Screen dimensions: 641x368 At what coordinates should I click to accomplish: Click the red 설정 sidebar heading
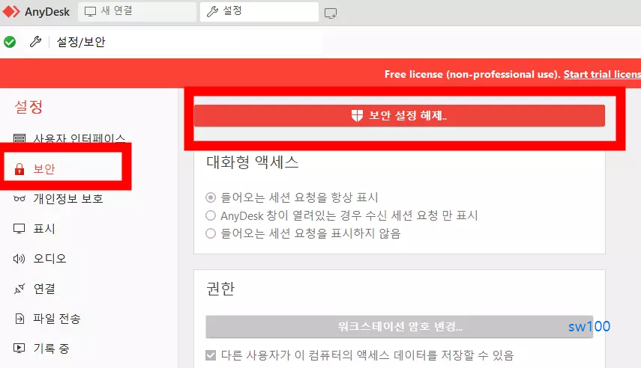pos(28,107)
